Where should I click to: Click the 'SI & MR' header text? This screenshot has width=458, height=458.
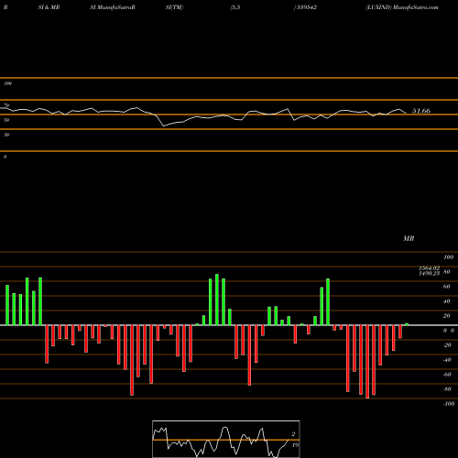pos(49,7)
